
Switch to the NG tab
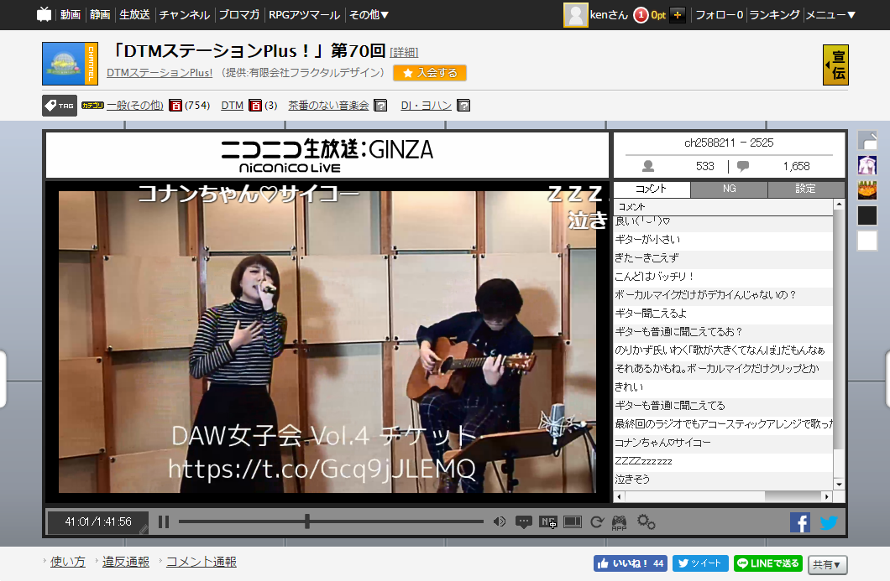click(x=730, y=189)
